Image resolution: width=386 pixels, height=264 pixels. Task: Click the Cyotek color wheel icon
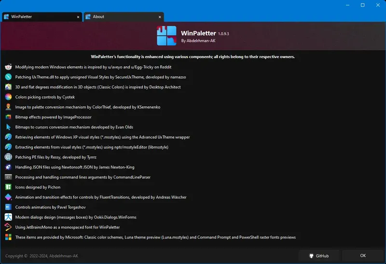[x=8, y=97]
